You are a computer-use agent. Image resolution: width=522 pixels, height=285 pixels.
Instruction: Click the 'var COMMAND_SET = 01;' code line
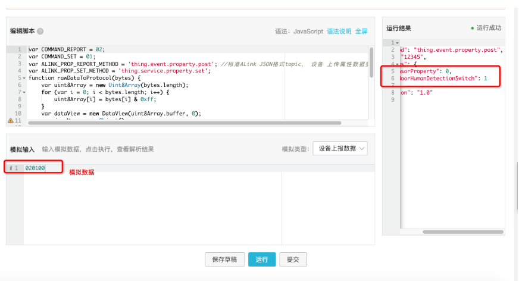[x=62, y=57]
